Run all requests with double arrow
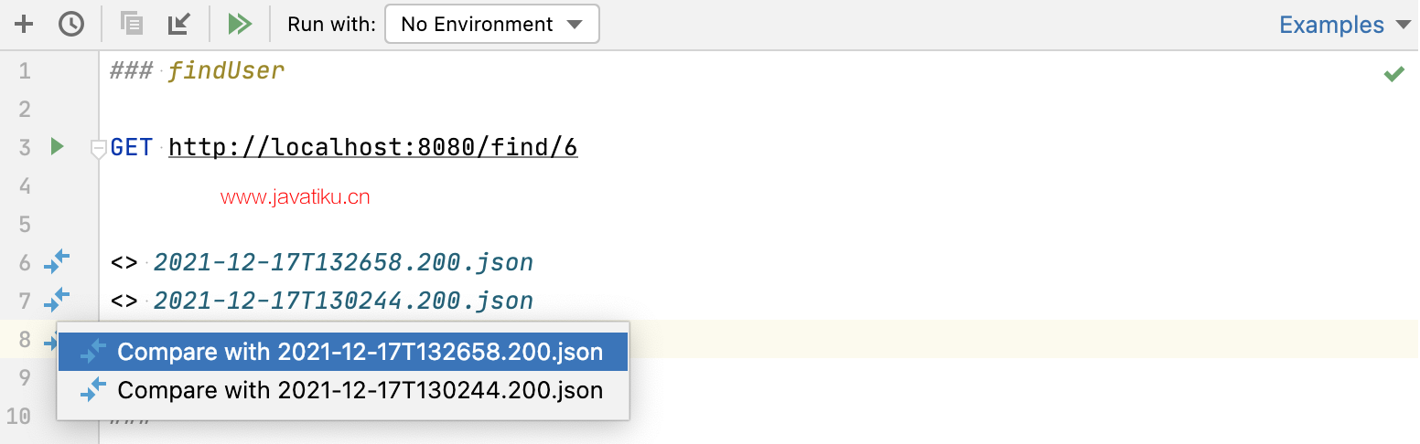1420x444 pixels. point(240,24)
